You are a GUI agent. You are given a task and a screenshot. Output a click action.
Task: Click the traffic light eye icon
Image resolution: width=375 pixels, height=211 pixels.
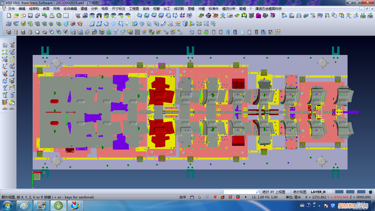coord(99,16)
